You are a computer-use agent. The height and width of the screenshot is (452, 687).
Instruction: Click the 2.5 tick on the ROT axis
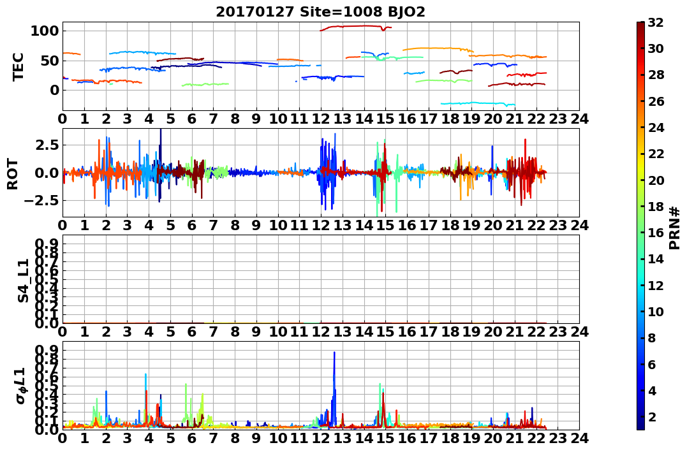pyautogui.click(x=47, y=145)
